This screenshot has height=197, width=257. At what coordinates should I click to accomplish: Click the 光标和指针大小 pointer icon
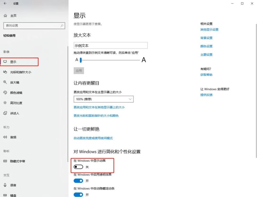pyautogui.click(x=5, y=72)
